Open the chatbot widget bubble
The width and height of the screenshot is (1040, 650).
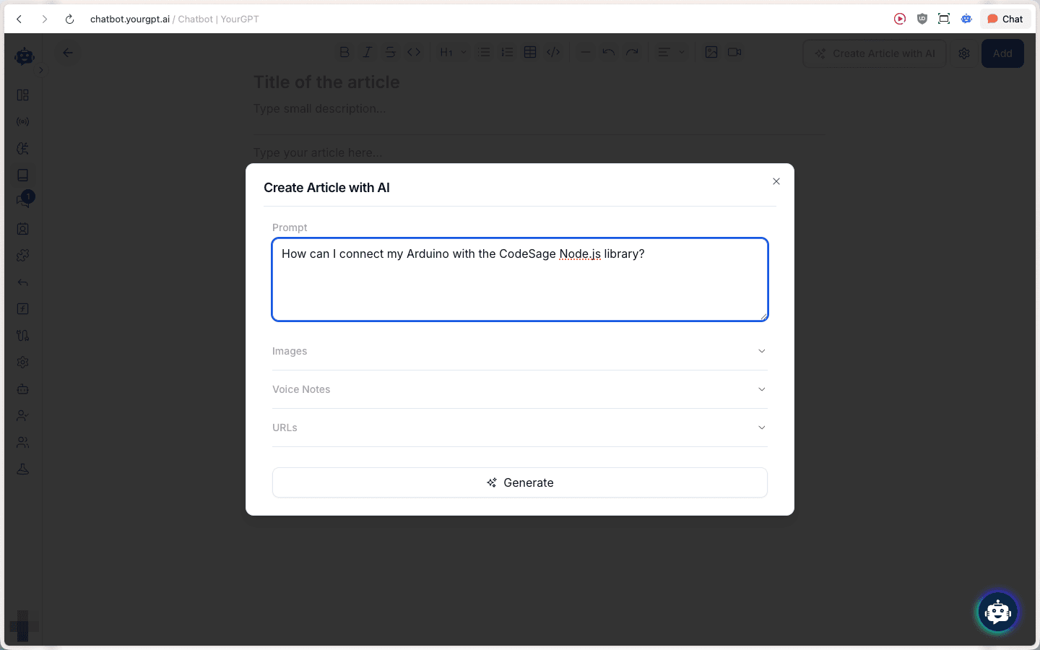click(x=997, y=612)
